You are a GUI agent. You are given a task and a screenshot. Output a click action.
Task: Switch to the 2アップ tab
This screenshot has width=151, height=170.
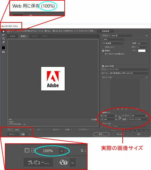(34, 36)
